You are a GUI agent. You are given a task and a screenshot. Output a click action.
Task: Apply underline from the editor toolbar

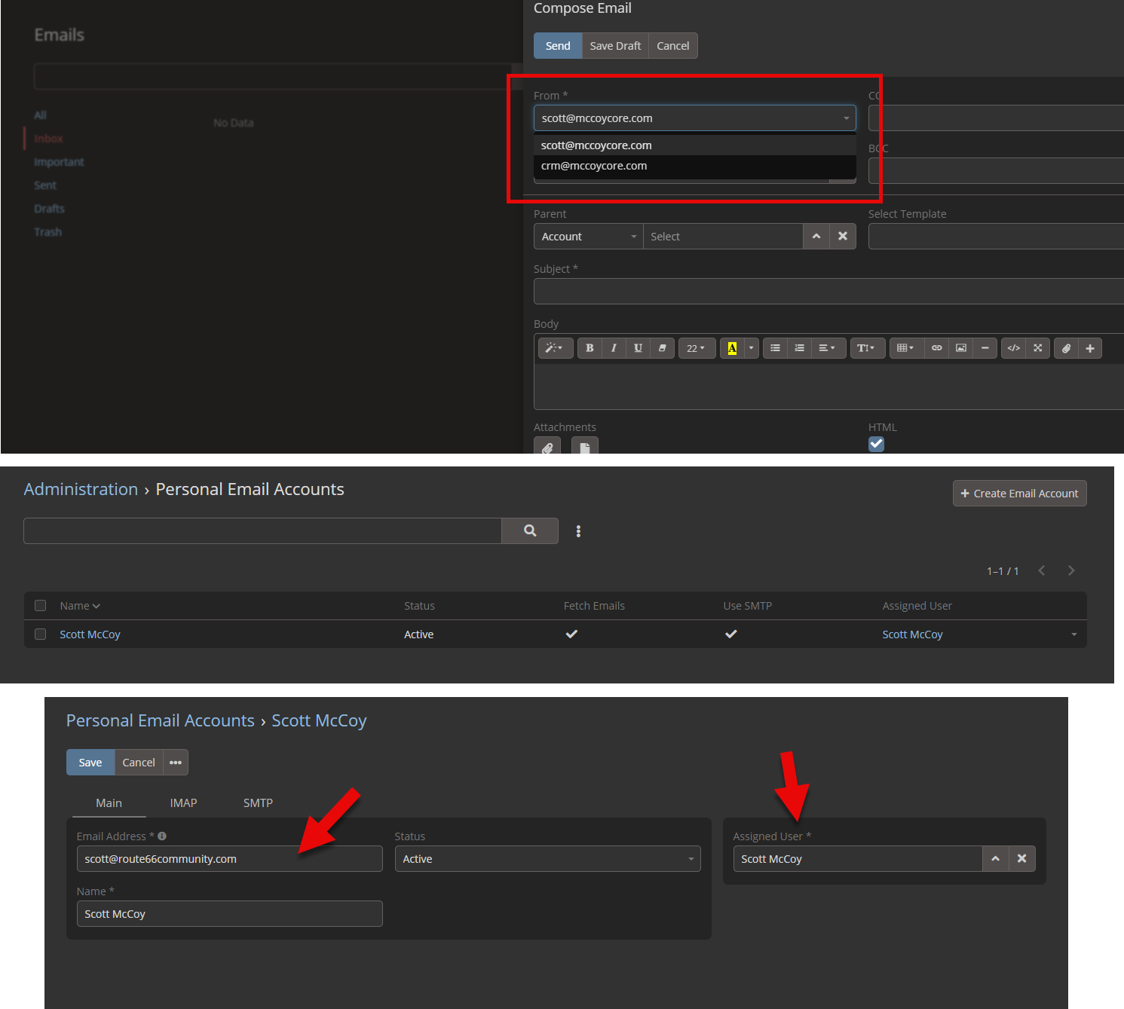[638, 348]
